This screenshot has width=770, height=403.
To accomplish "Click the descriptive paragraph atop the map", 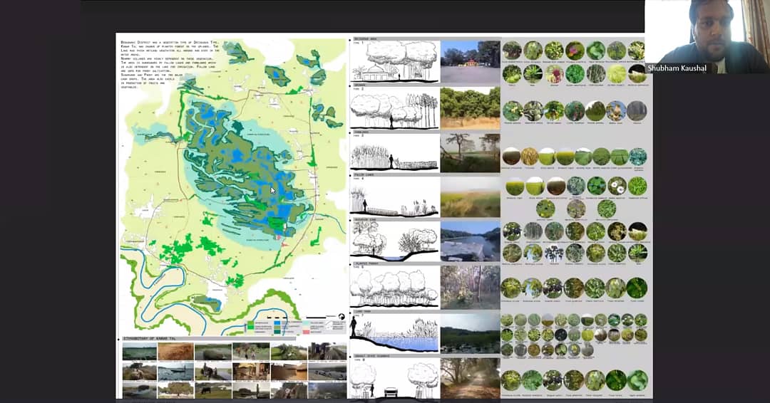I will click(x=170, y=65).
